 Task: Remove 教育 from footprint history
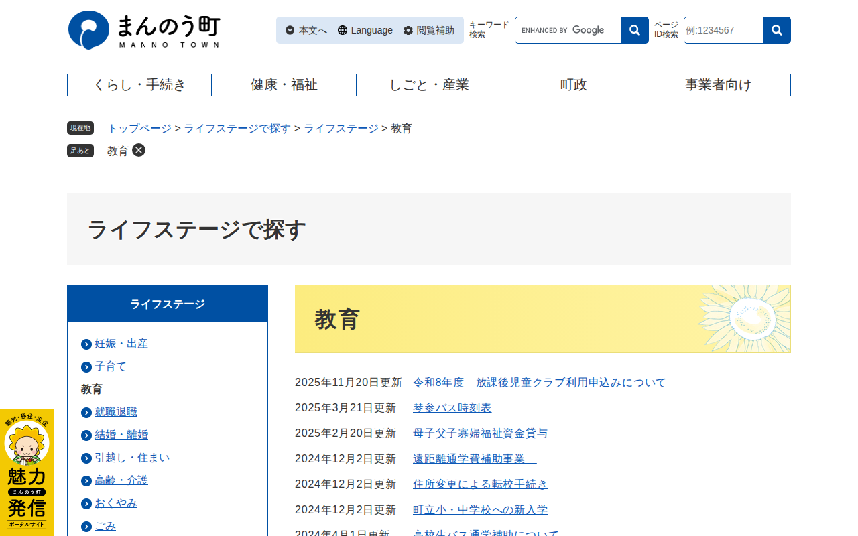(139, 150)
